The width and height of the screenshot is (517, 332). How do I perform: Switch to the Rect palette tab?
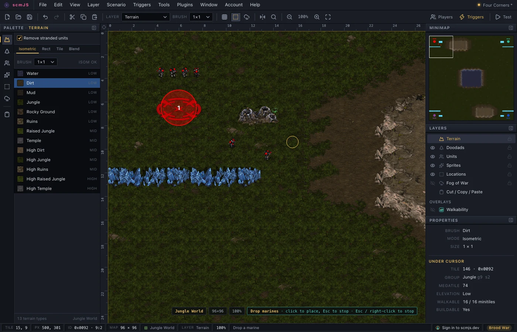(x=46, y=49)
